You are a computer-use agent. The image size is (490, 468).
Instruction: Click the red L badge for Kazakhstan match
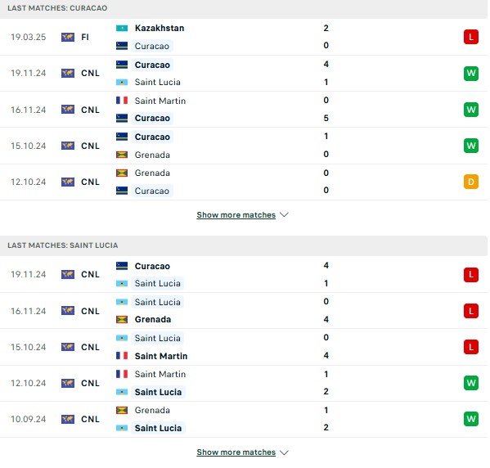tap(471, 37)
